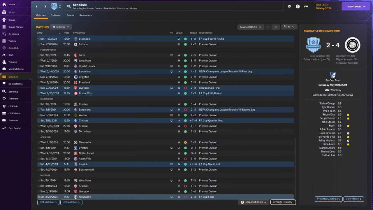Switch to the Reminders tab
Viewport: 373px width, 210px height.
point(86,15)
